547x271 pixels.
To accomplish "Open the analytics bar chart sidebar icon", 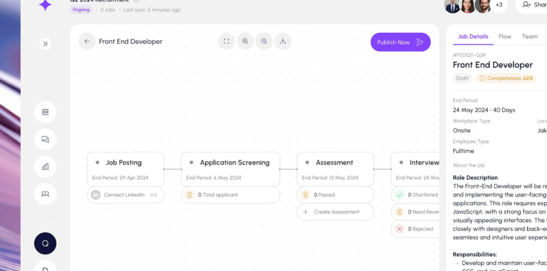I will click(45, 166).
